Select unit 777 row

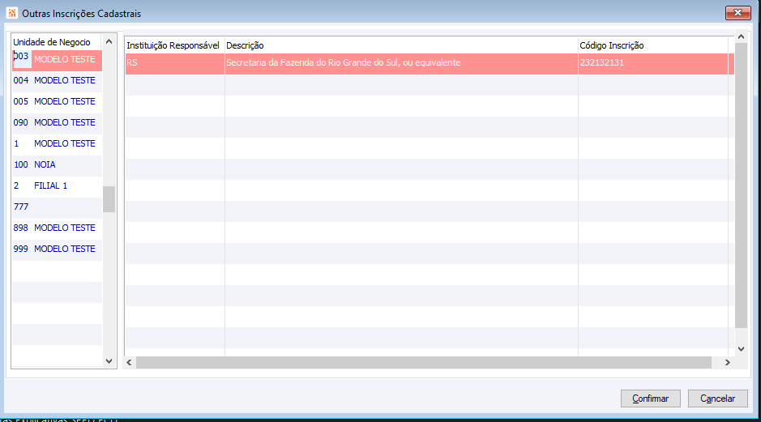[x=57, y=207]
